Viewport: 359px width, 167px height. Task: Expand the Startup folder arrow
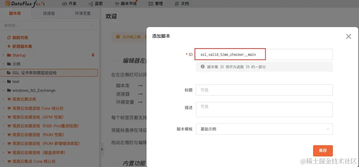[x=4, y=55]
